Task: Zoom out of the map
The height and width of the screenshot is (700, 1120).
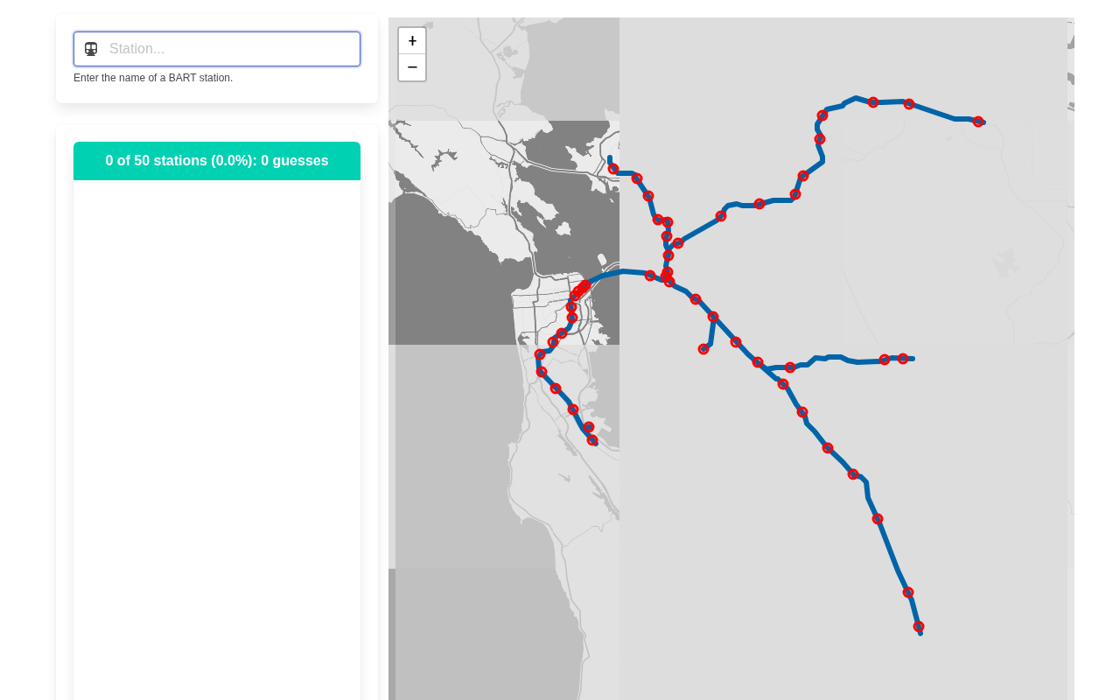Action: (x=412, y=67)
